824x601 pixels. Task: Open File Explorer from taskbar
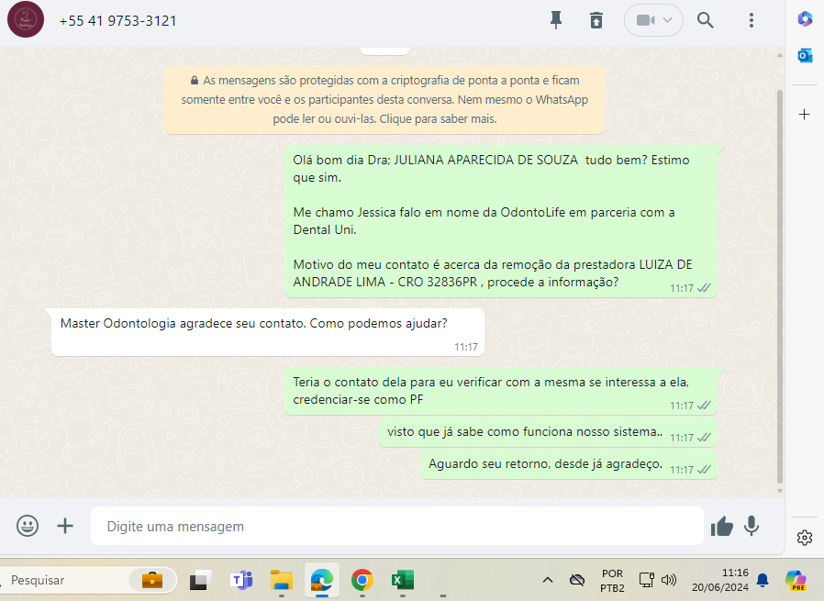coord(281,580)
